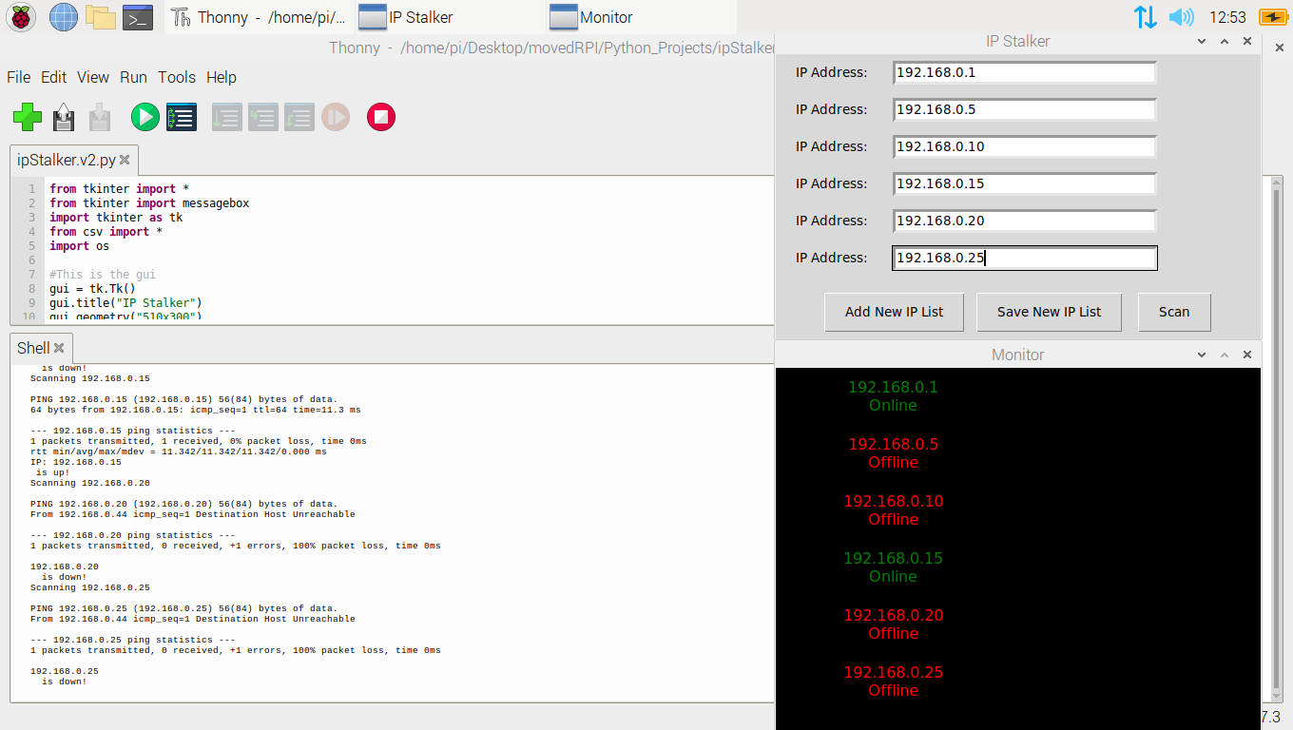Close the IP Stalker window
The image size is (1293, 730).
pos(1247,42)
